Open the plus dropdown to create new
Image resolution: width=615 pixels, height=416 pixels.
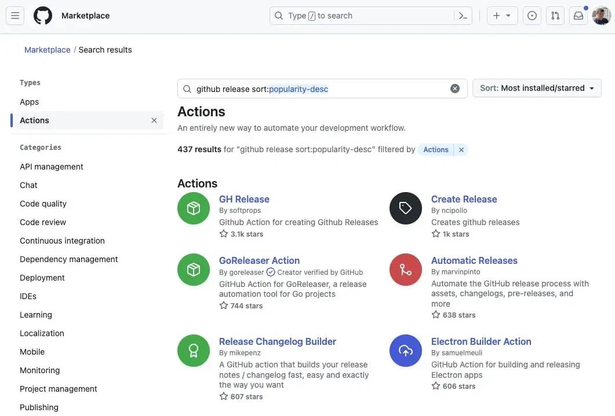pyautogui.click(x=501, y=16)
